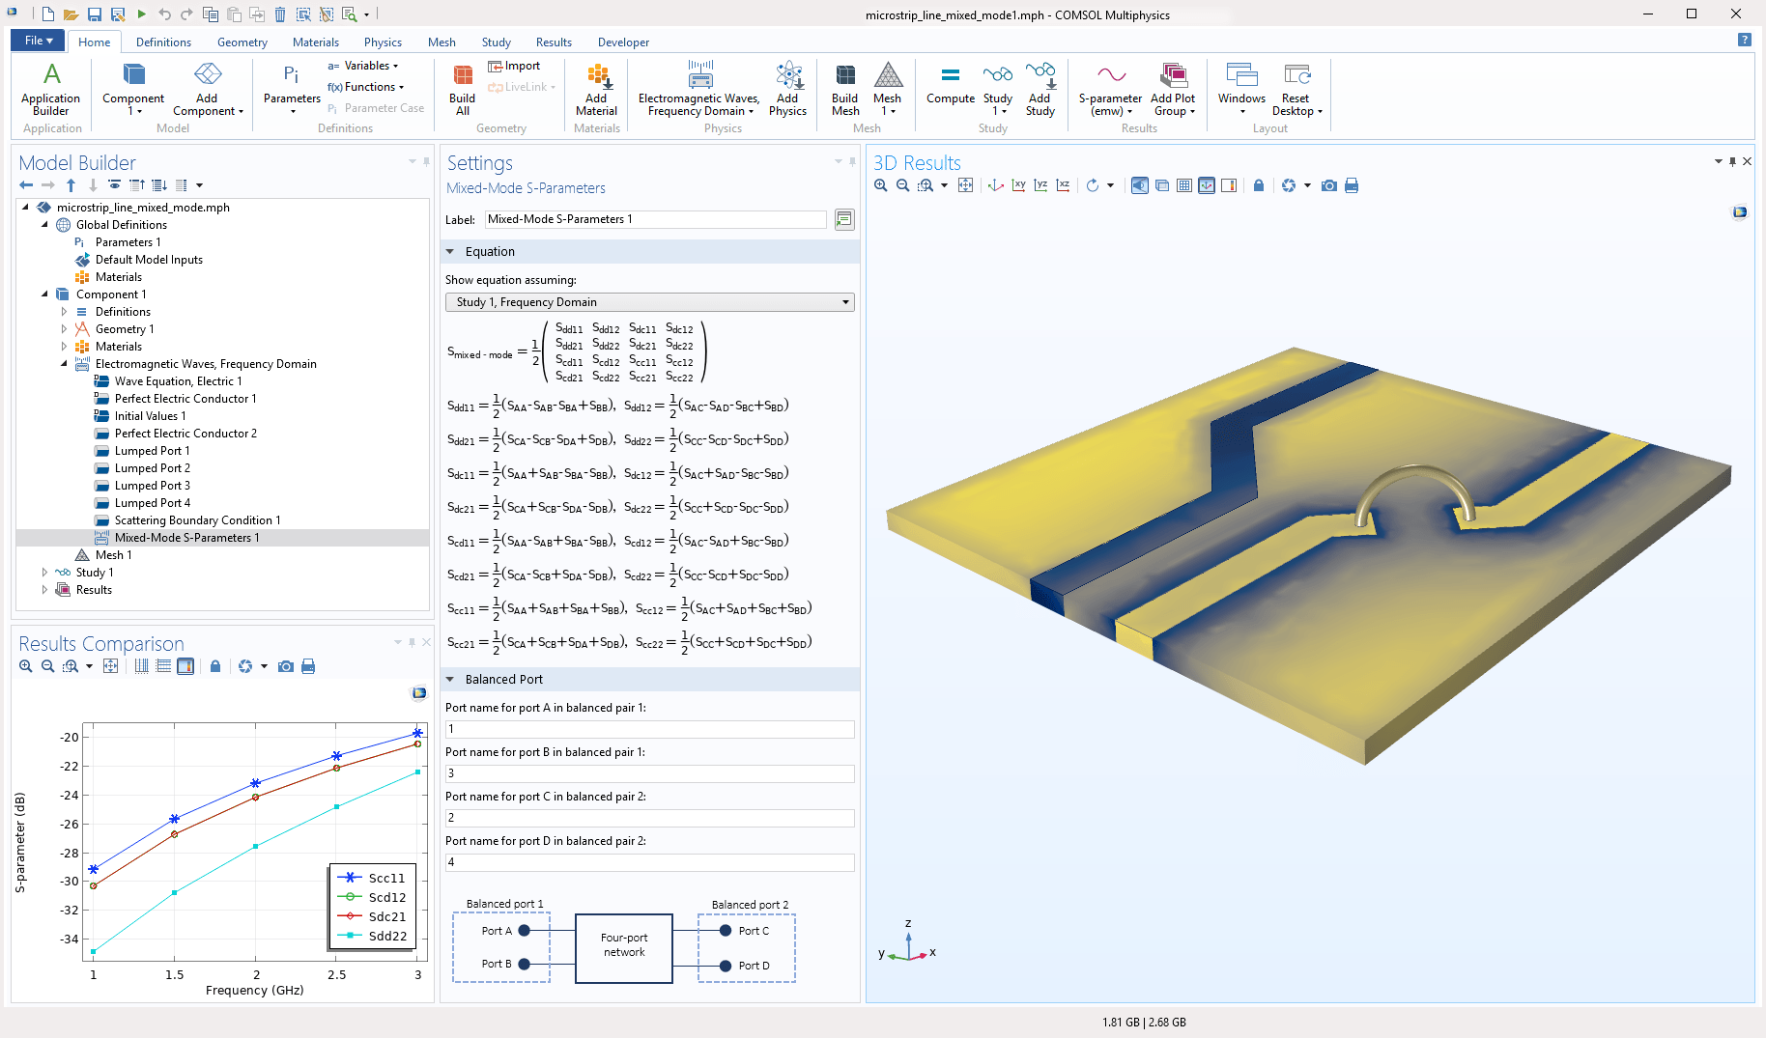Screen dimensions: 1766x1038
Task: Open the Show equation assuming dropdown
Action: coord(846,301)
